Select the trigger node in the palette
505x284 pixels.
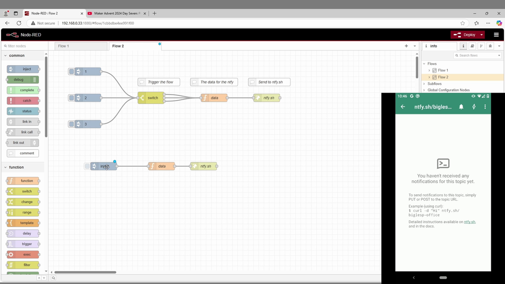(23, 244)
